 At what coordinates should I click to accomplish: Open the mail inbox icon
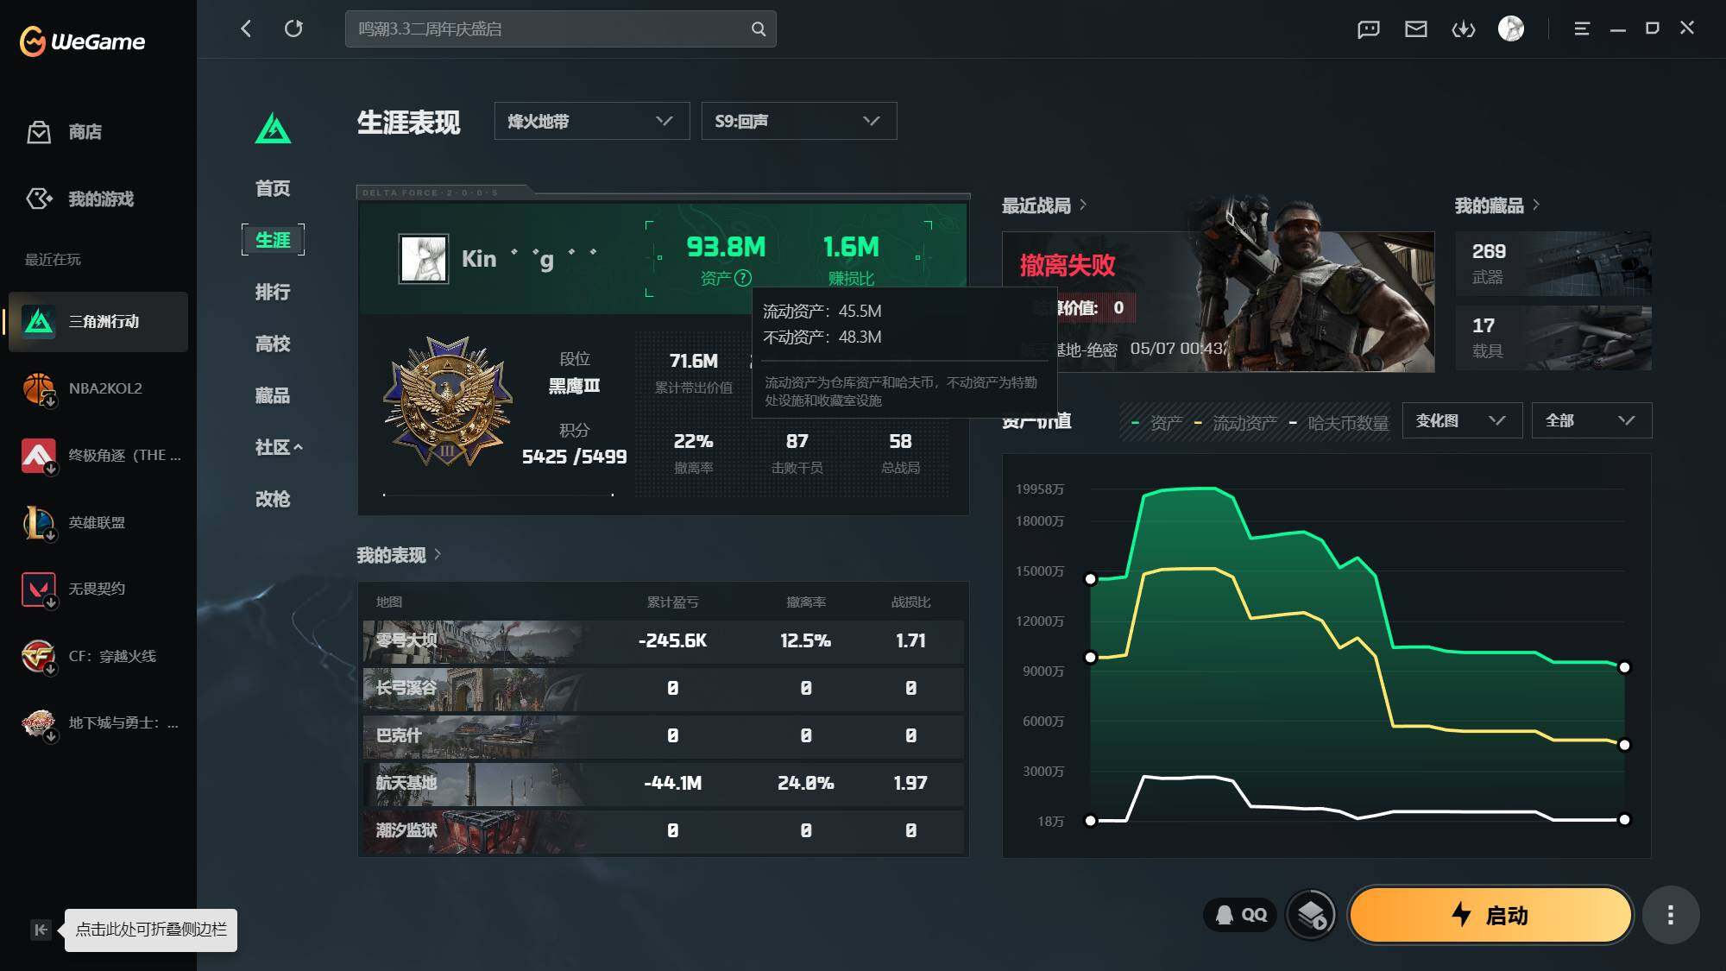point(1416,29)
